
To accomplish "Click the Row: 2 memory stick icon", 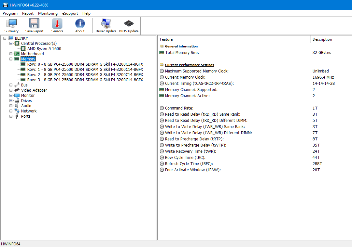I will 23,74.
